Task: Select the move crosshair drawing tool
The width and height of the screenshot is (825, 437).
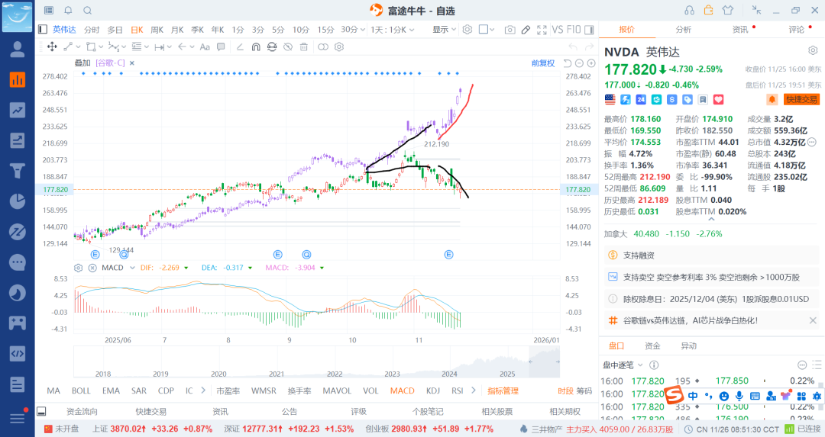Action: tap(52, 47)
